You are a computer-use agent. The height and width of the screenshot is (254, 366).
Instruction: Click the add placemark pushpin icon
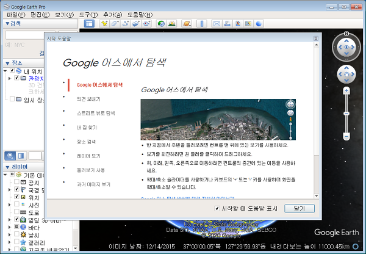(104, 24)
